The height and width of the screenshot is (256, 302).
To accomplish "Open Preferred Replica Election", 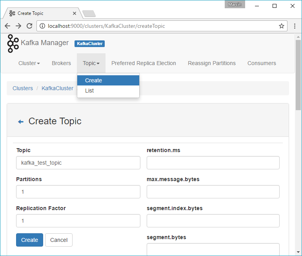I will coord(144,63).
